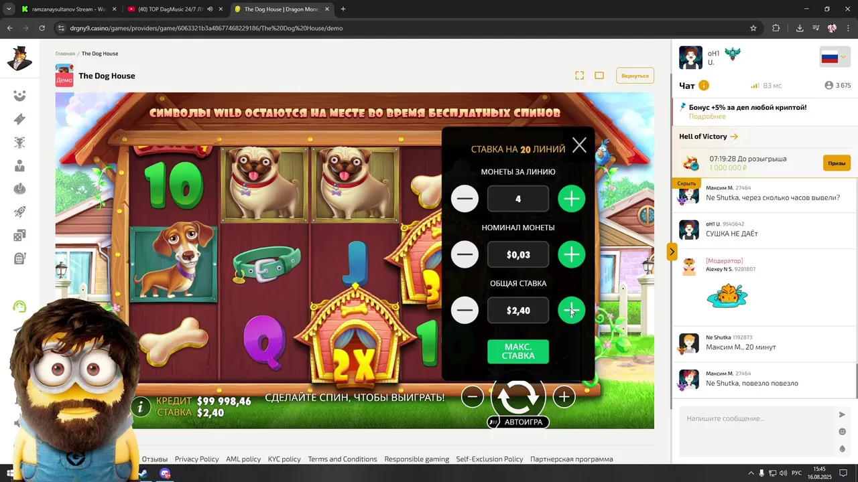Open Terms and Conditions footer link
This screenshot has width=858, height=482.
tap(343, 459)
